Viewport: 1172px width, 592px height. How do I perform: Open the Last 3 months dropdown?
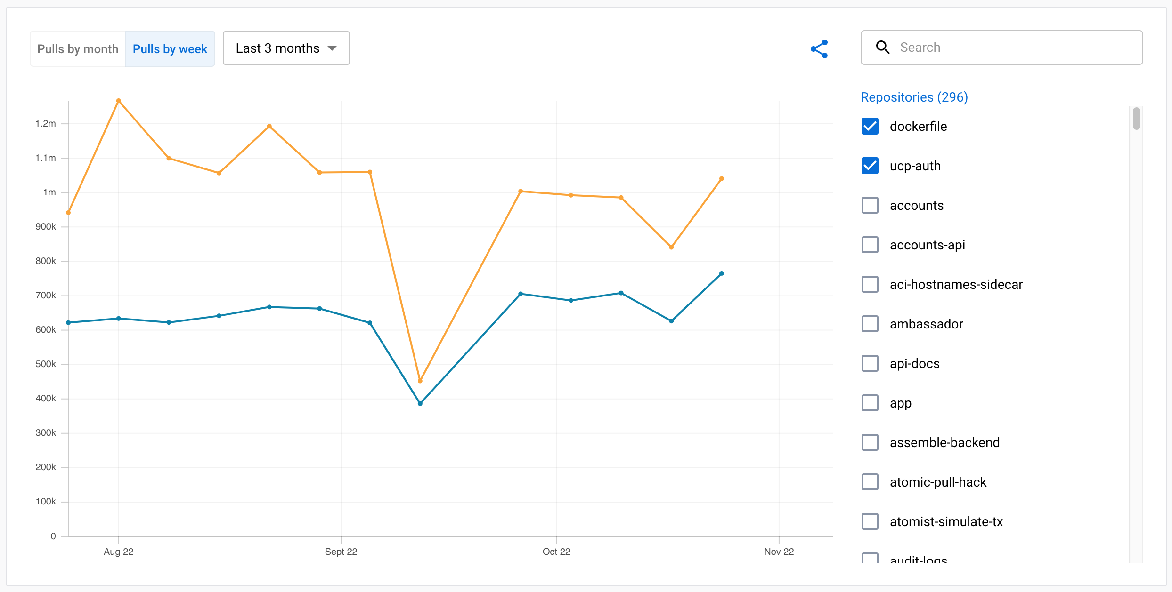[x=286, y=48]
